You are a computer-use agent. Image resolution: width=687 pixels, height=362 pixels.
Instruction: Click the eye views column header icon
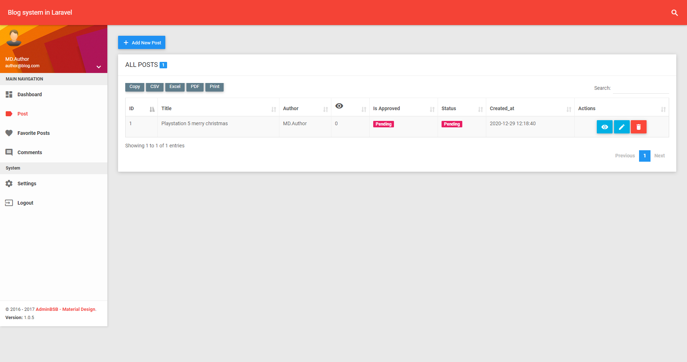coord(339,106)
